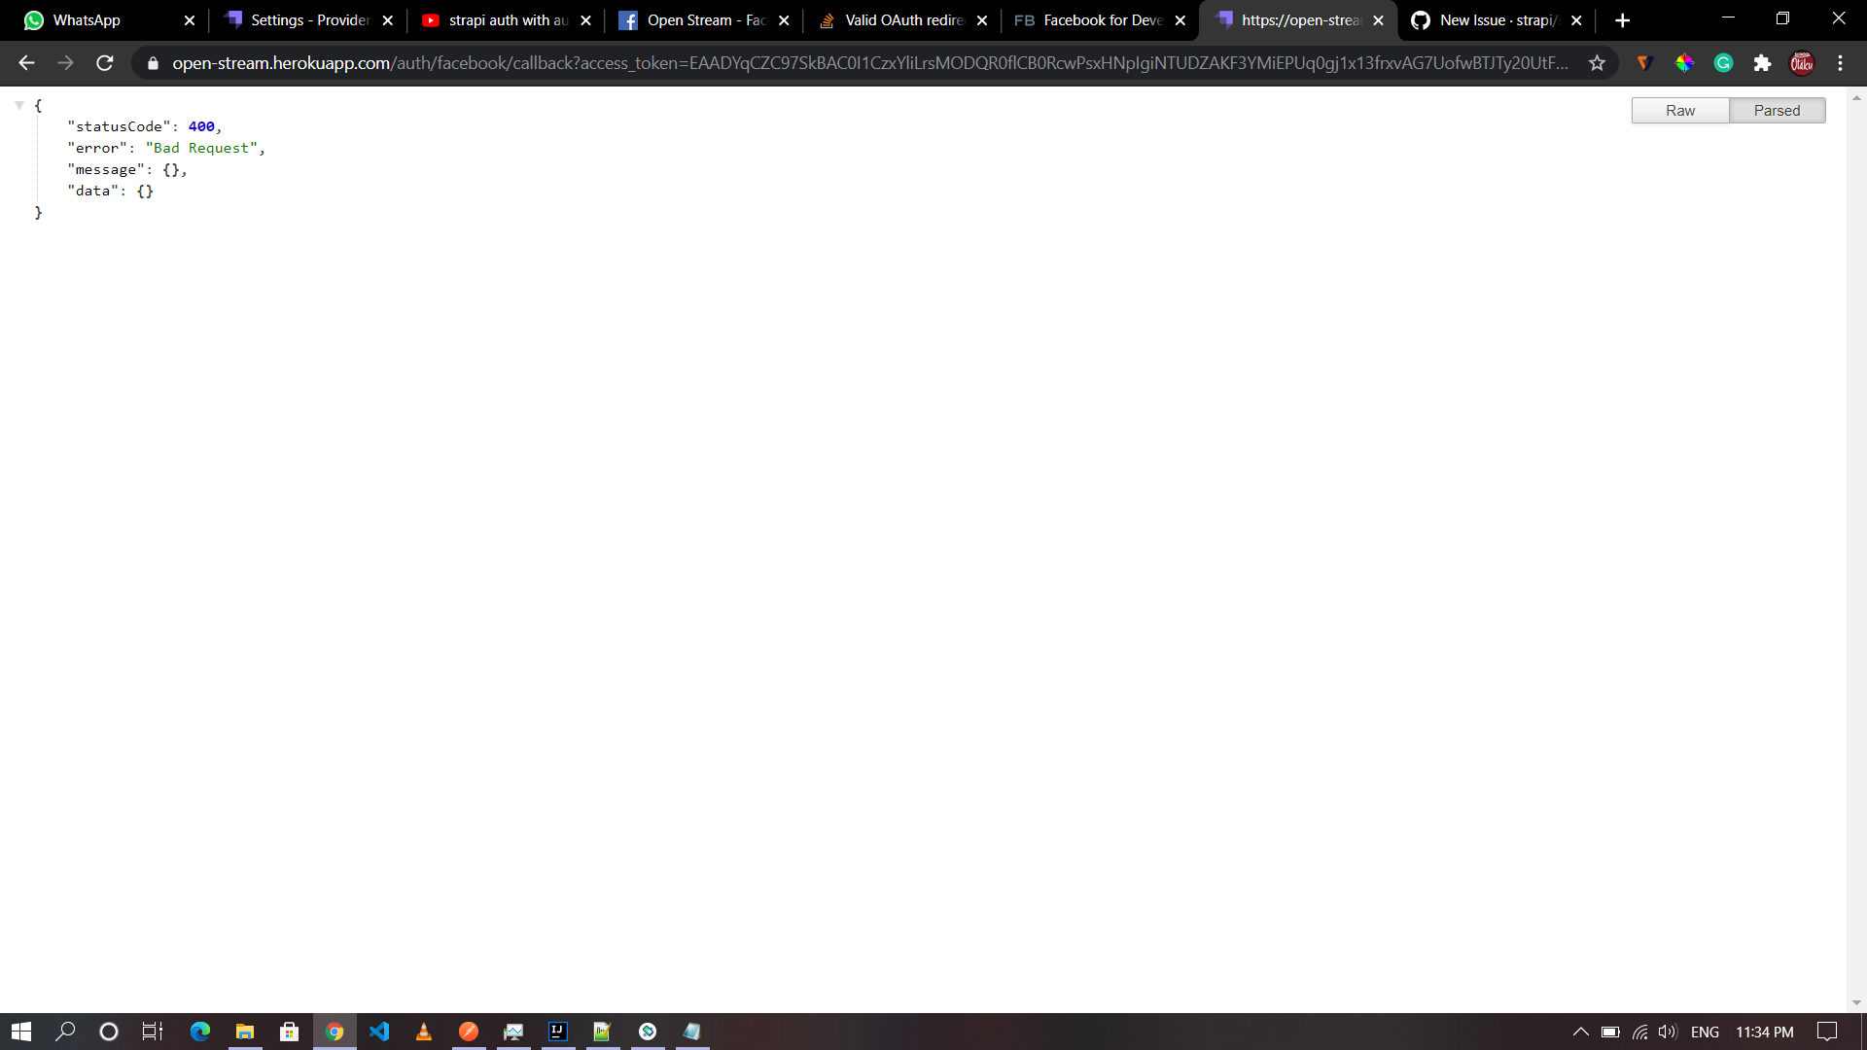Open a new browser tab
1867x1050 pixels.
coord(1622,19)
